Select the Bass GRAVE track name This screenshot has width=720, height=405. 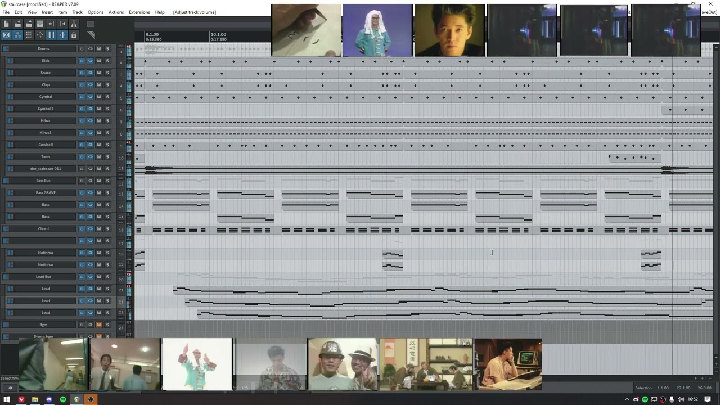coord(46,193)
